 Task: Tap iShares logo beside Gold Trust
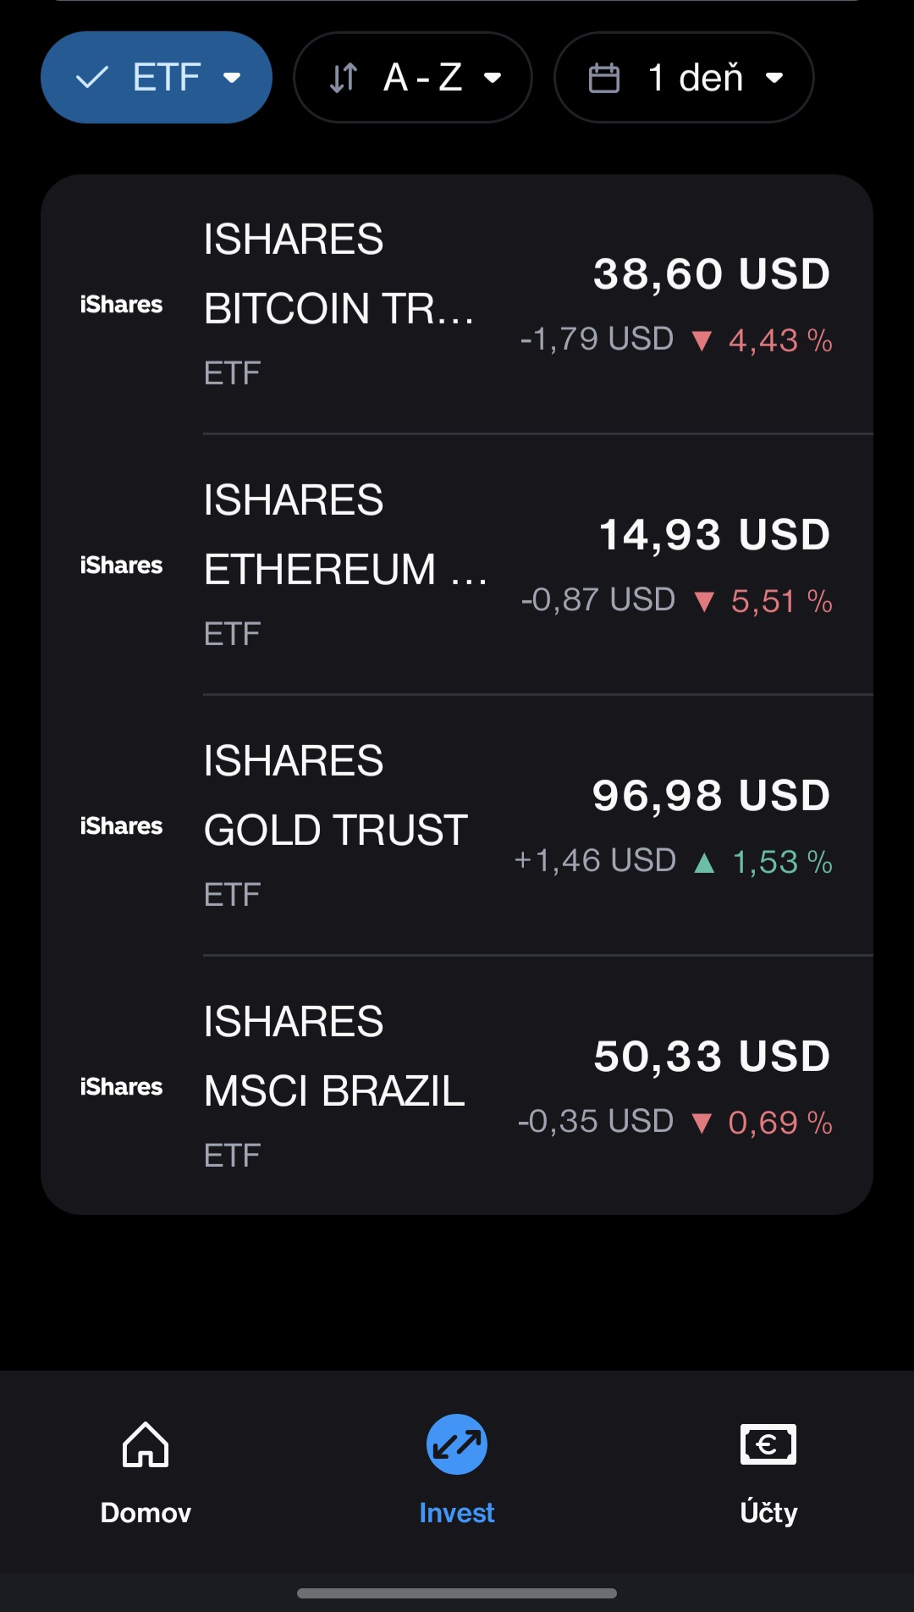pos(121,826)
